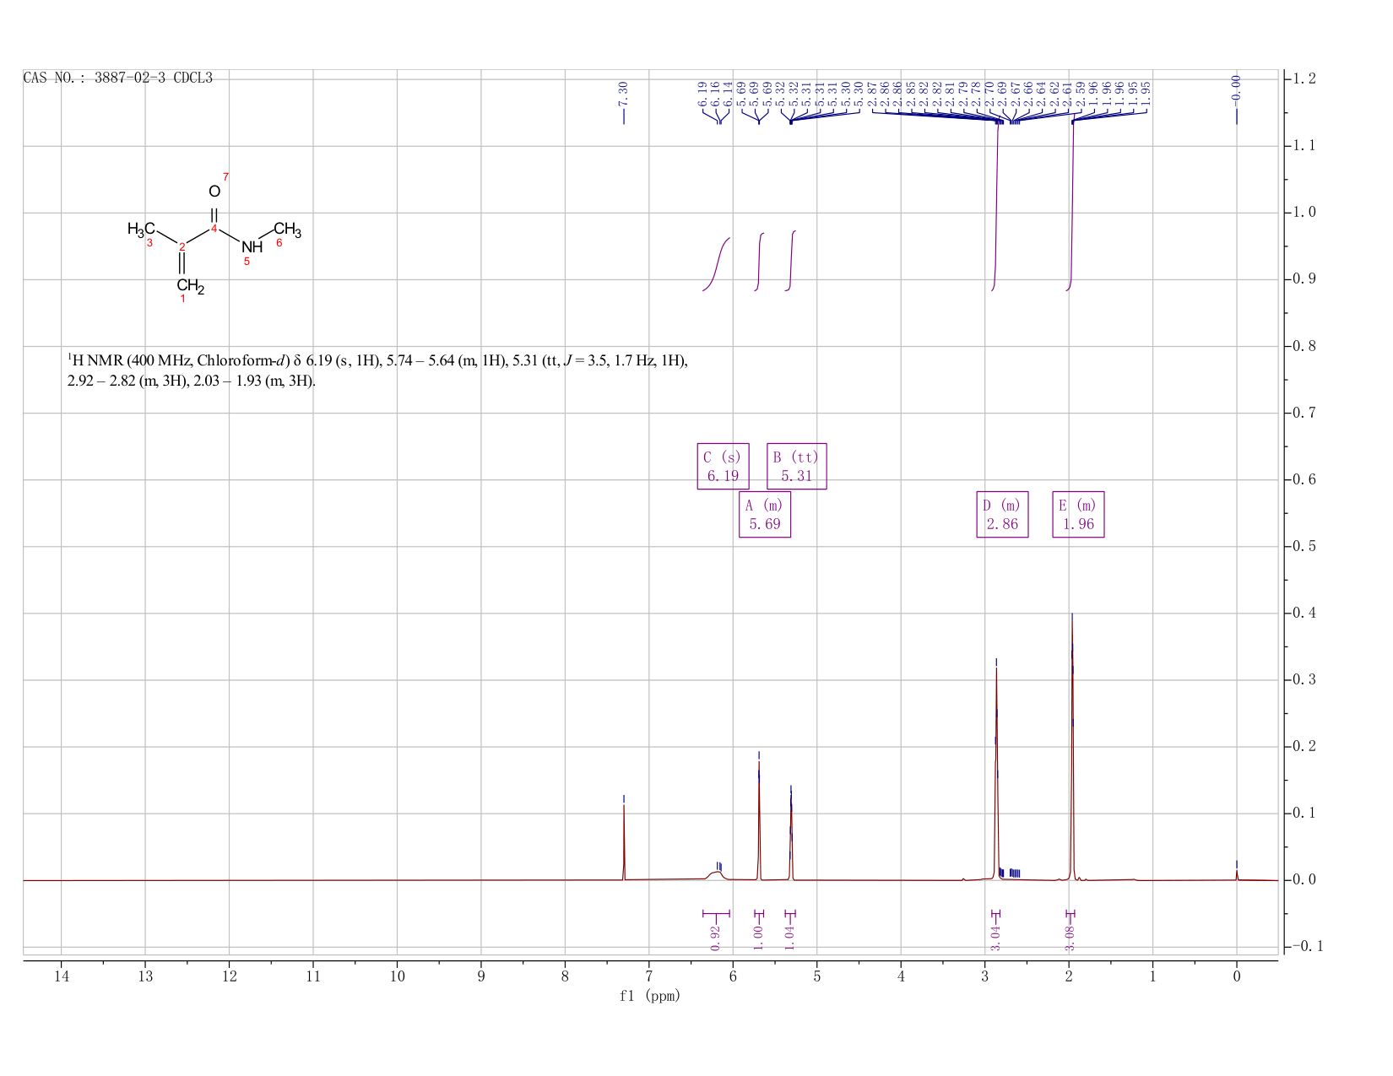This screenshot has width=1393, height=1076.
Task: Select the integral value 3.08
Action: [1070, 938]
